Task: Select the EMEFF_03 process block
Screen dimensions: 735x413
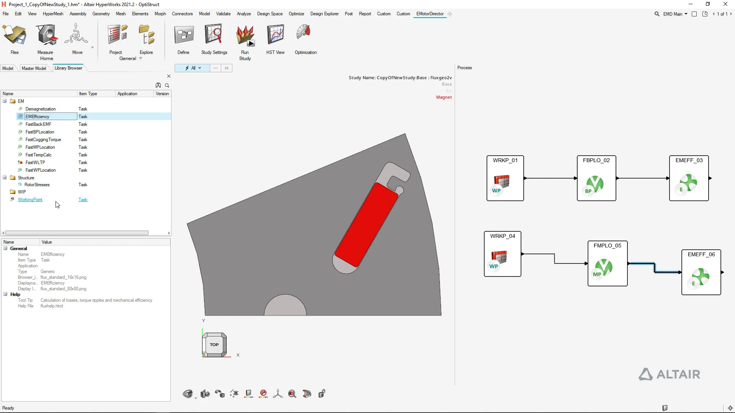Action: [689, 178]
